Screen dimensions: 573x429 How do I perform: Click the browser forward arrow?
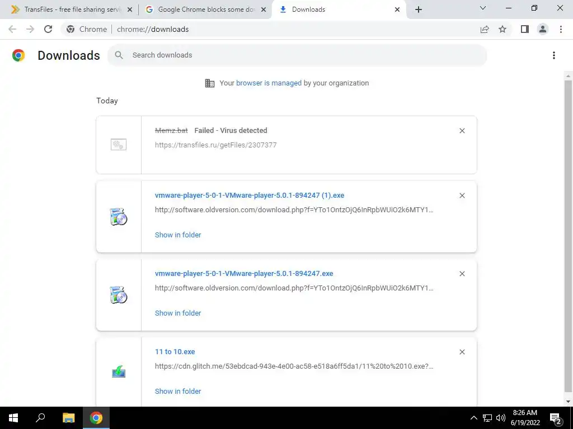(30, 29)
